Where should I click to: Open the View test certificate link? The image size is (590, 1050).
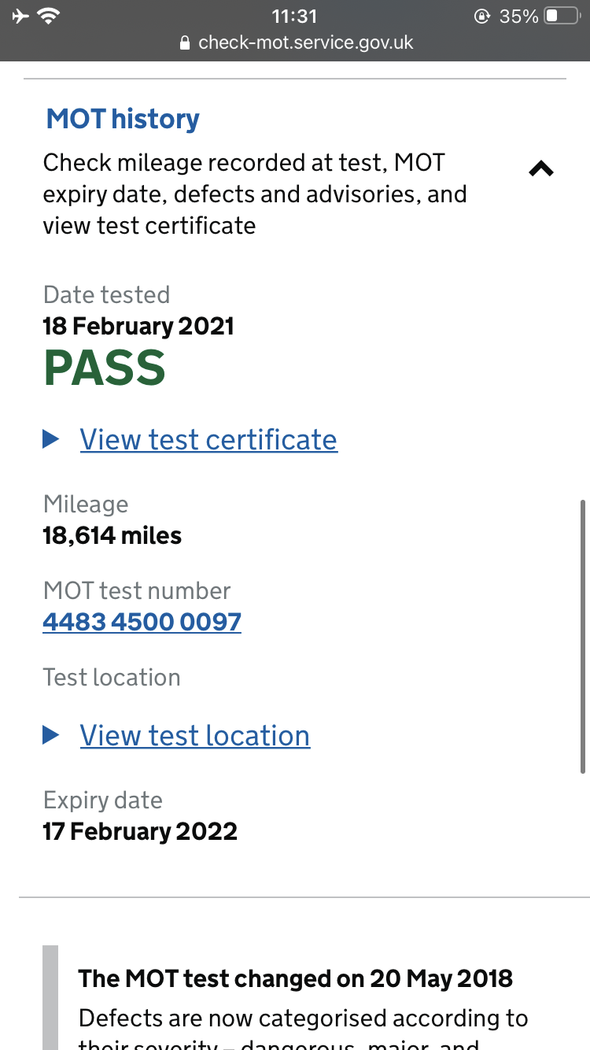click(208, 439)
